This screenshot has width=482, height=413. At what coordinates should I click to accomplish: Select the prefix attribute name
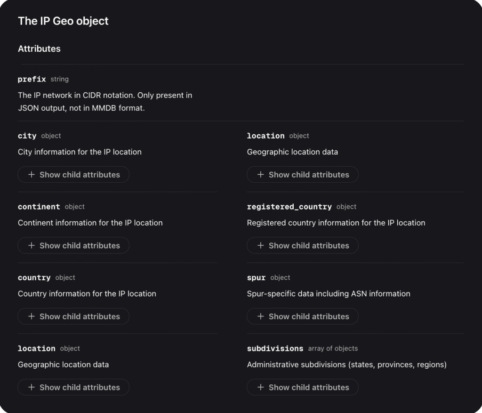32,79
